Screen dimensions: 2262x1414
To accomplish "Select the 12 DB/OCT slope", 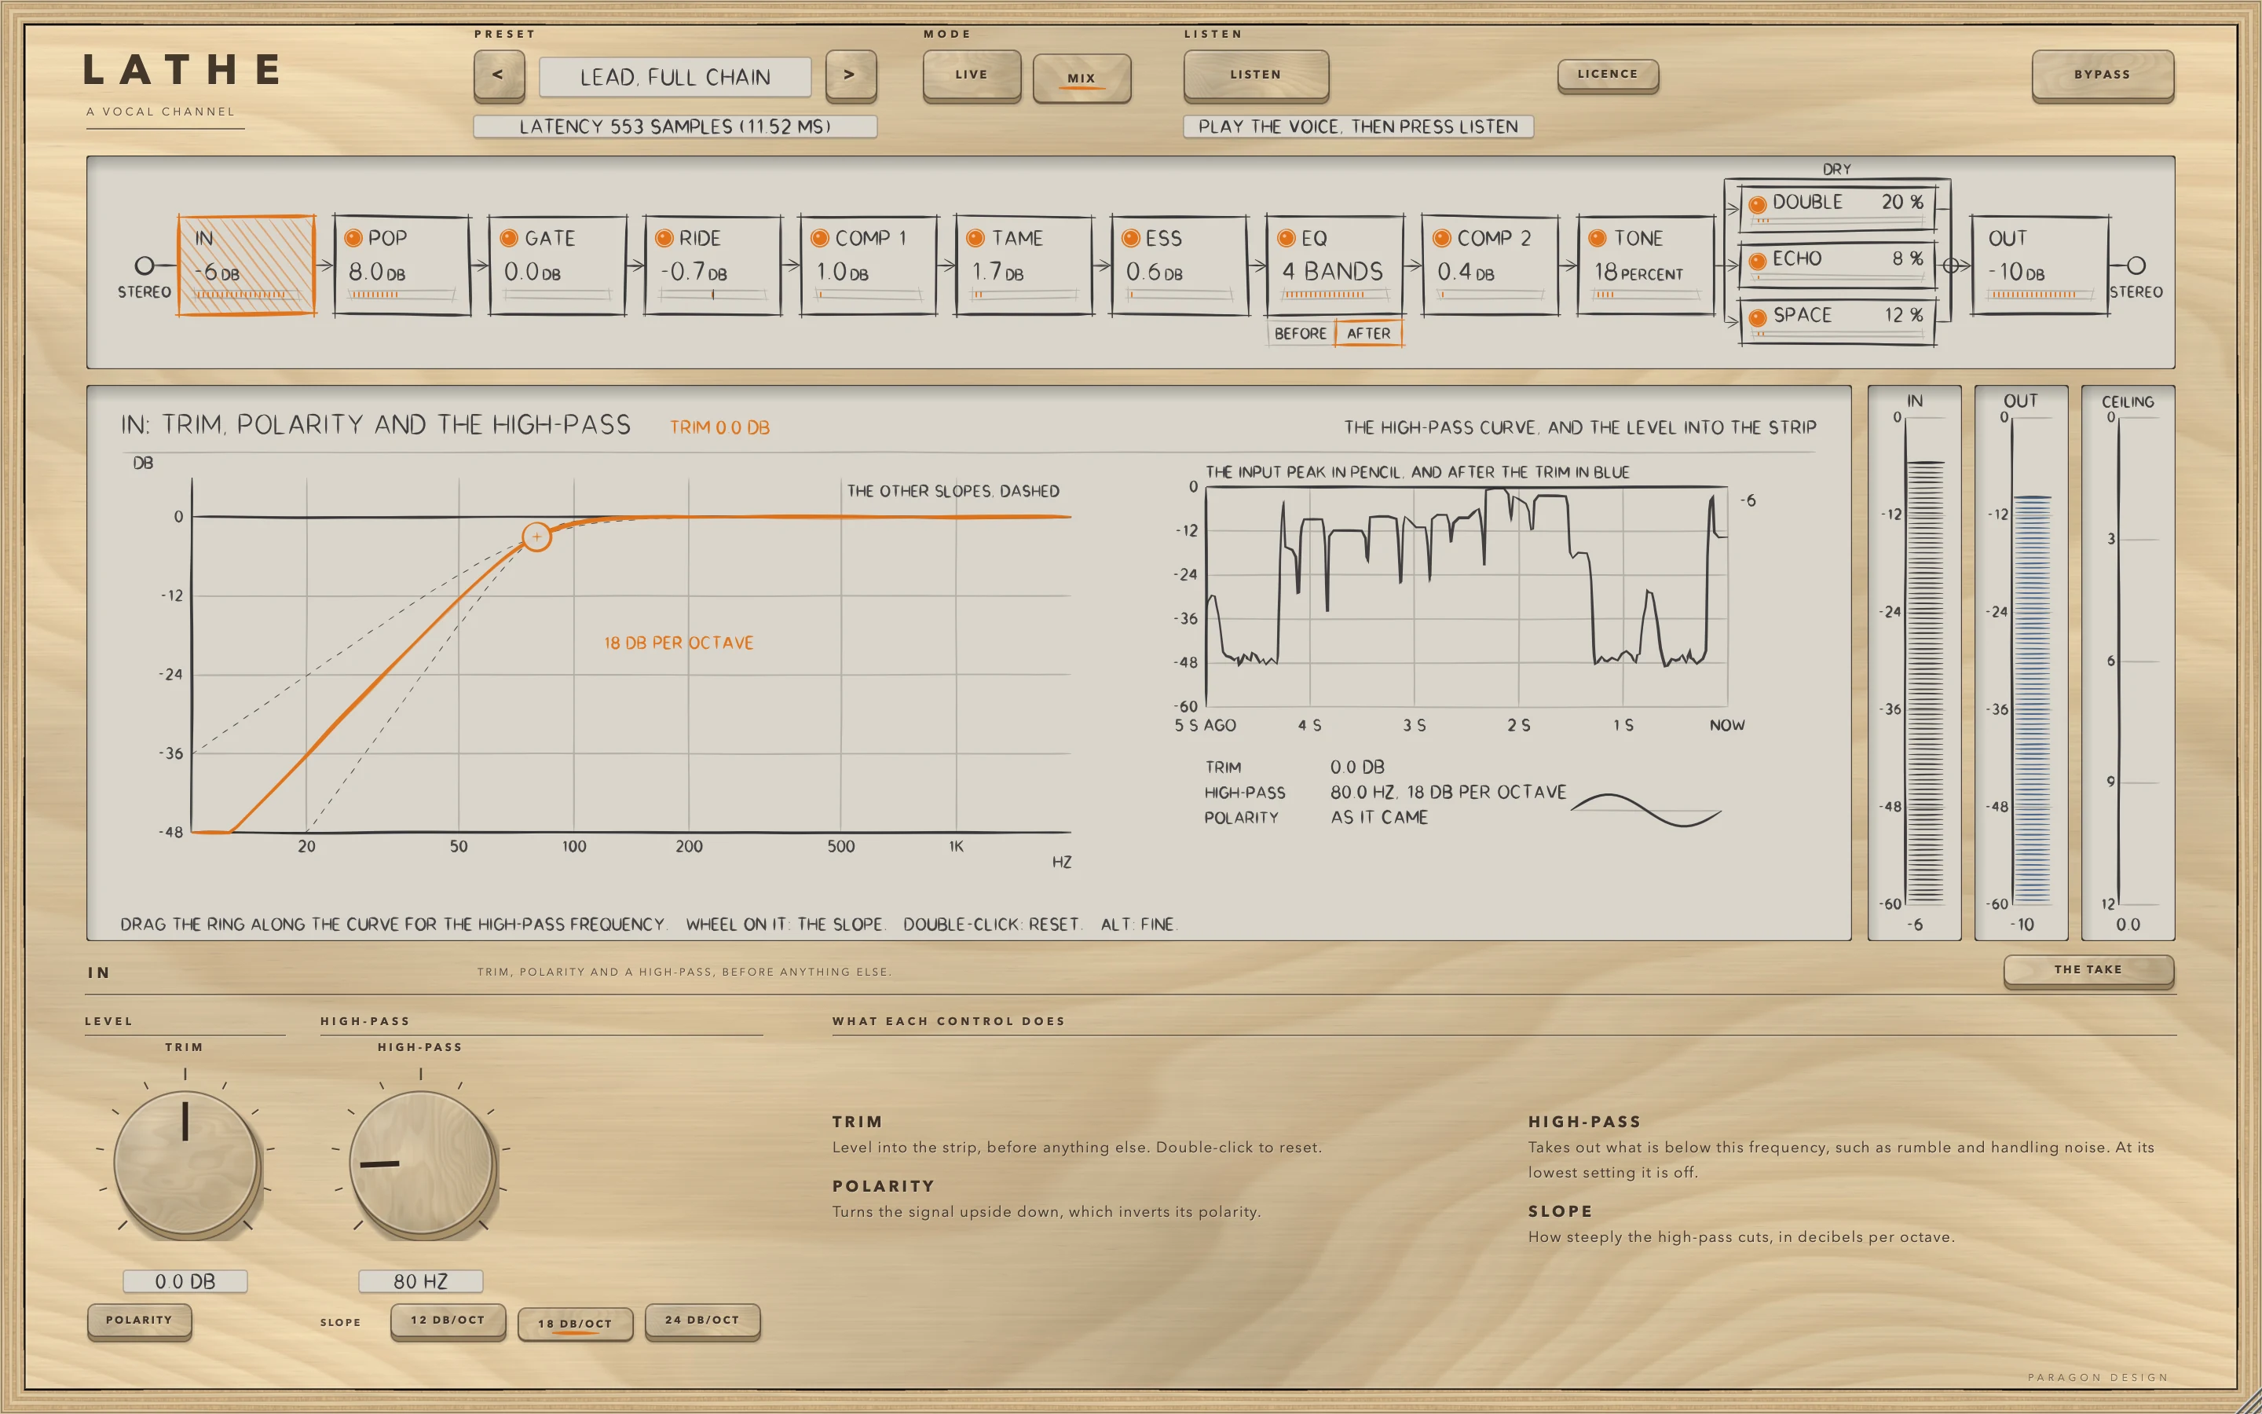I will [x=448, y=1321].
